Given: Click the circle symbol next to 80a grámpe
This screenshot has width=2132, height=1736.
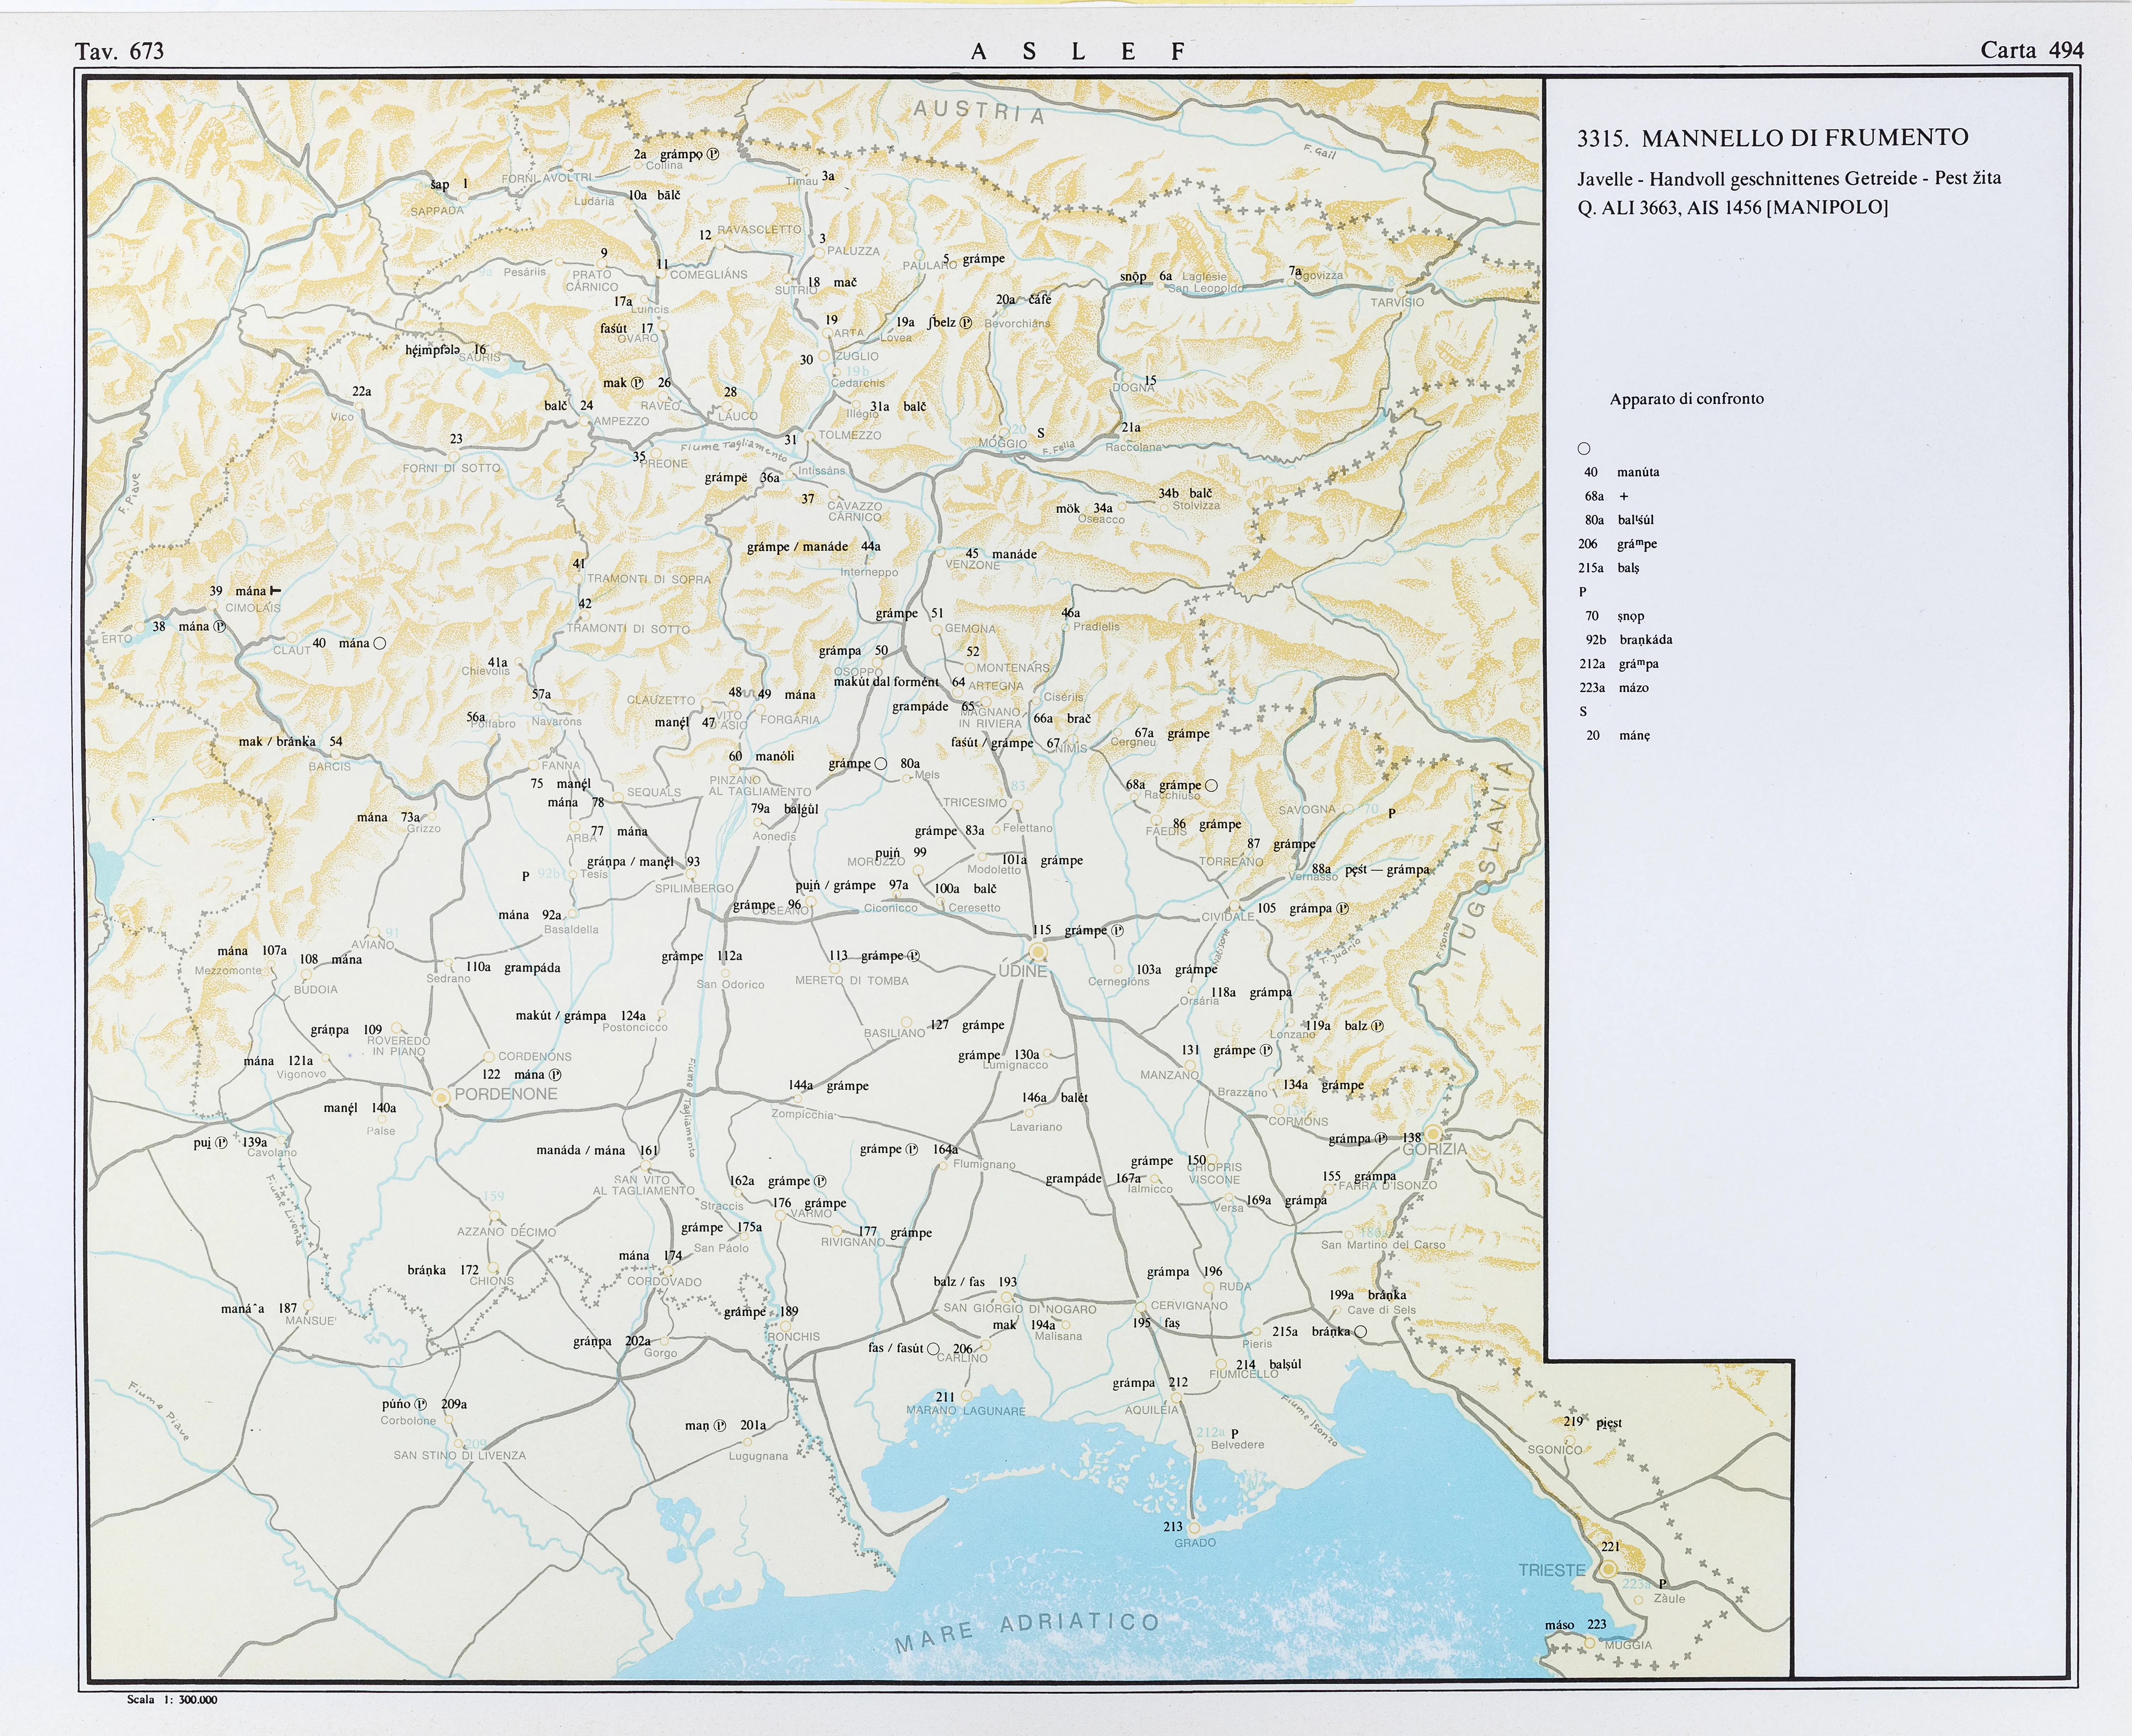Looking at the screenshot, I should 881,764.
